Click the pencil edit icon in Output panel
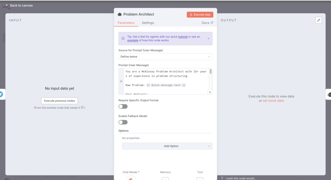 coord(319,20)
